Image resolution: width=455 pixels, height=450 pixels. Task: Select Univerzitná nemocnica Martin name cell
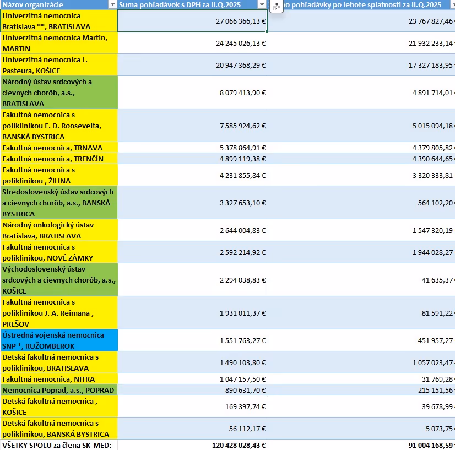click(59, 43)
